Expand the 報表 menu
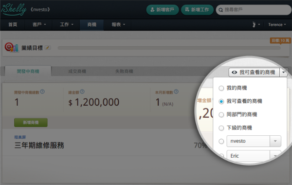 118,25
